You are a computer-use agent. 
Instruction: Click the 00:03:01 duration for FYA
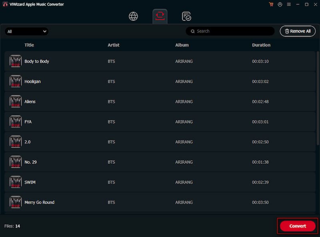coord(260,122)
